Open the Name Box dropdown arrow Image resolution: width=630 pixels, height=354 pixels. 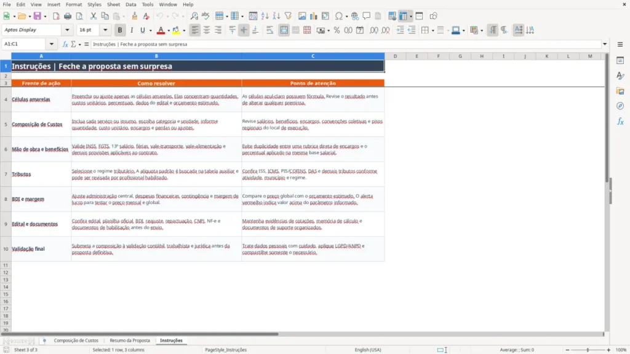click(x=52, y=44)
